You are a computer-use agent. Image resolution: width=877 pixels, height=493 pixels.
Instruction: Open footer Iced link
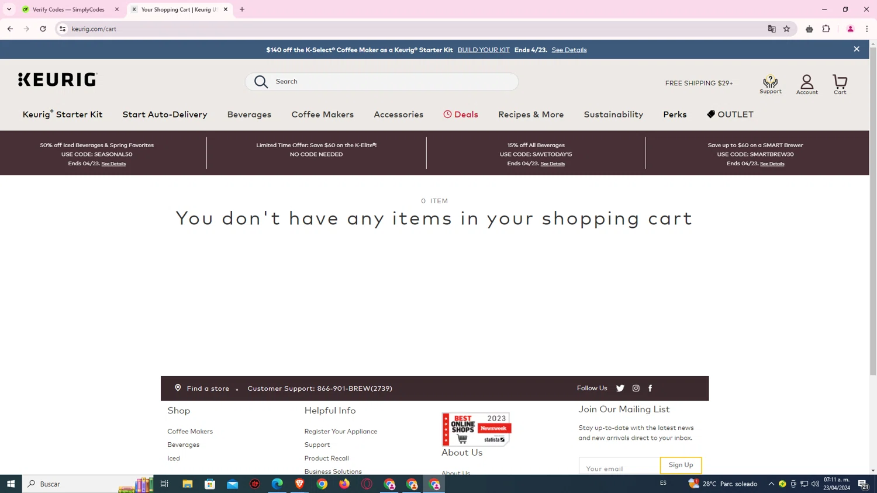tap(174, 458)
